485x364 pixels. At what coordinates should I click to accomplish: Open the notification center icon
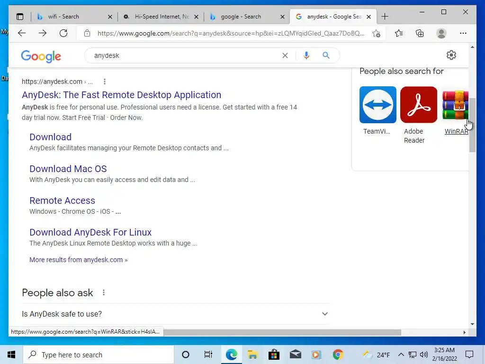pos(469,355)
